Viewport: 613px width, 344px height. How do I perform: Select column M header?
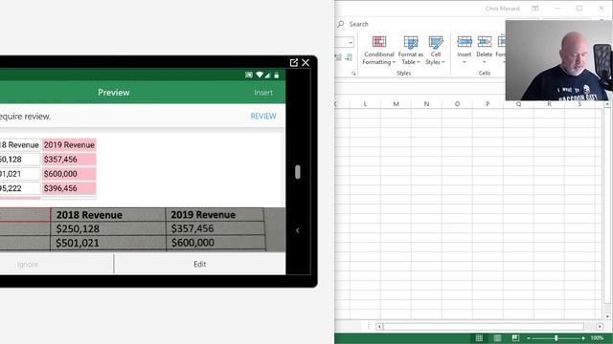[396, 104]
